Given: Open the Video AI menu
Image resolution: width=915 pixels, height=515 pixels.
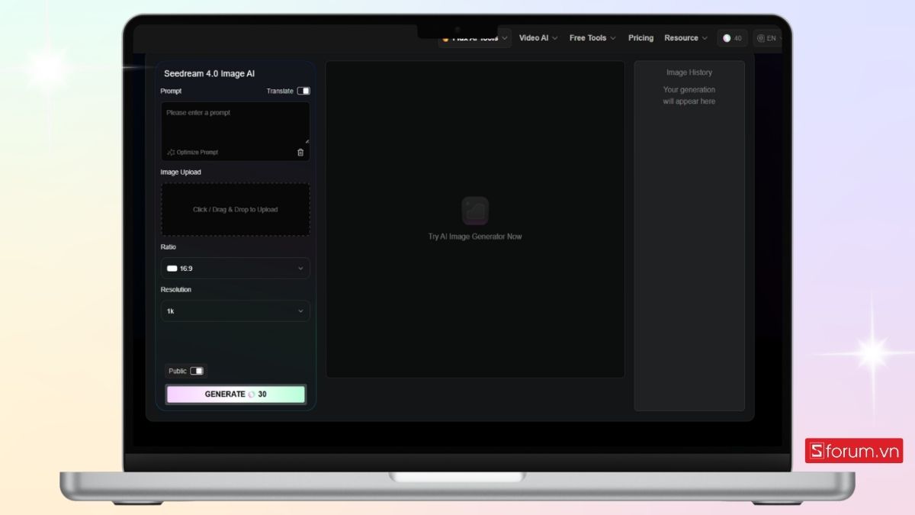Looking at the screenshot, I should [538, 38].
